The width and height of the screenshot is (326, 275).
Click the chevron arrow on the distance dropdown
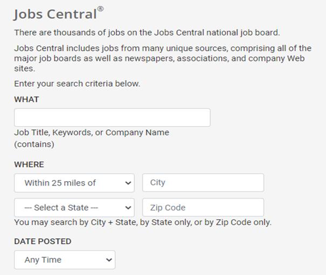point(128,183)
